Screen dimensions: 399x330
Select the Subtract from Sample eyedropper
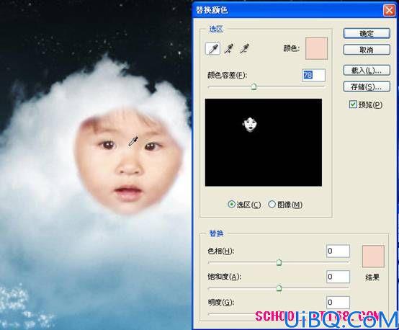[x=245, y=48]
